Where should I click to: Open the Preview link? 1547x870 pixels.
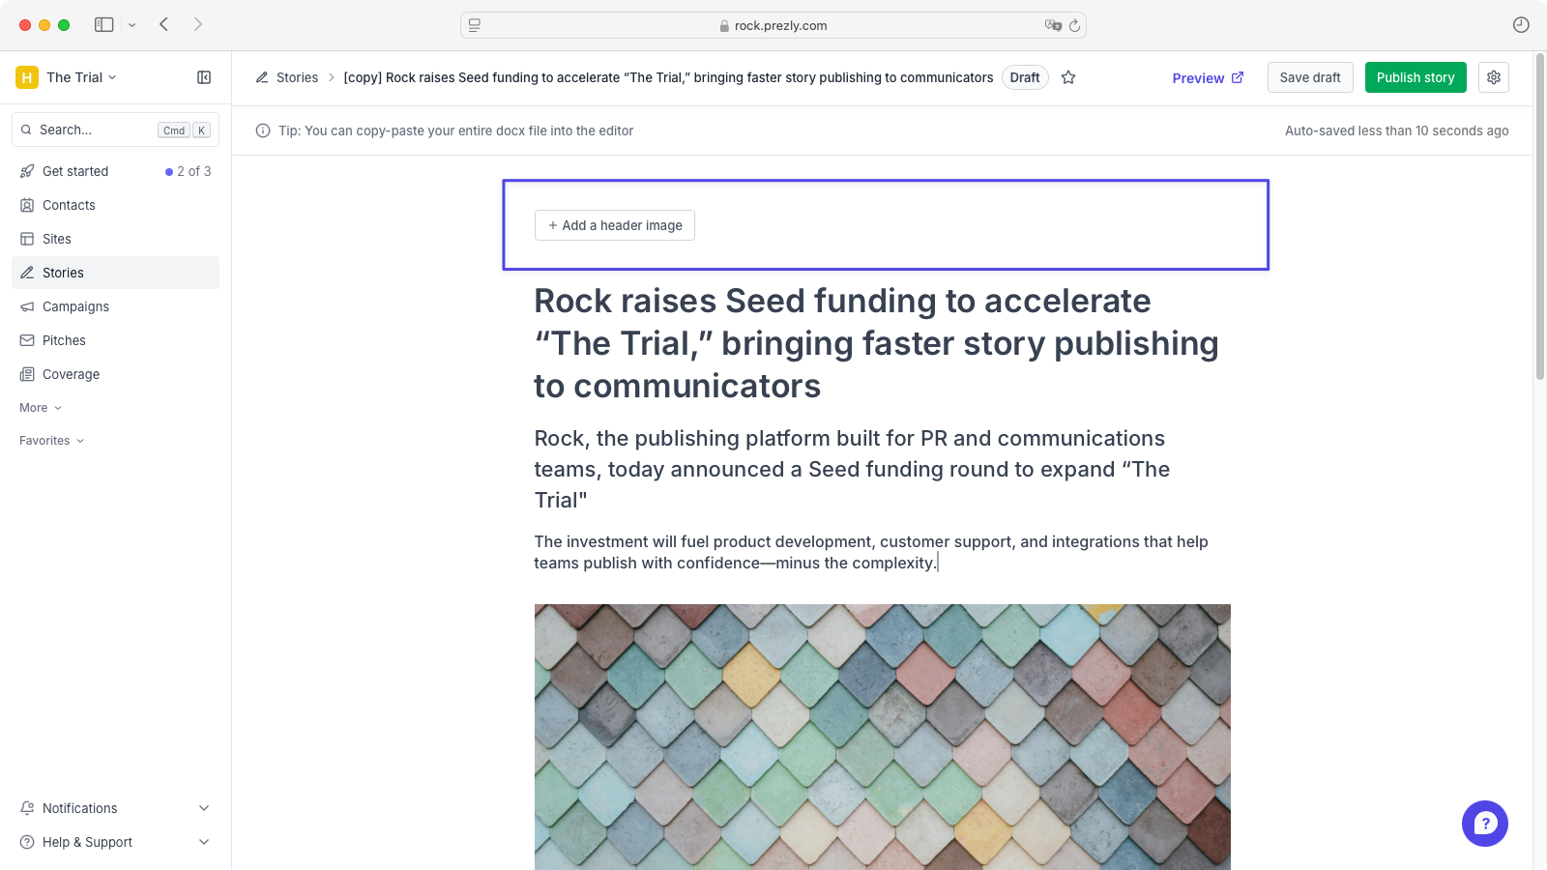(1208, 78)
